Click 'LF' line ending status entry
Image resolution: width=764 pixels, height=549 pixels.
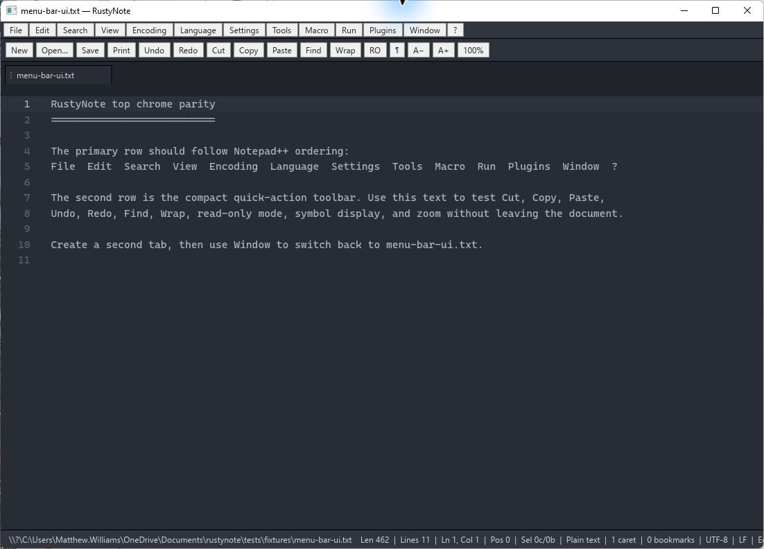743,540
